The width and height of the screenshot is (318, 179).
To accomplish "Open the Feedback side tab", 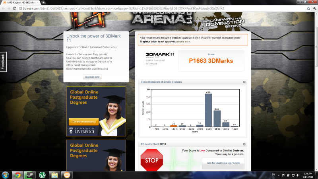I will tap(3, 62).
